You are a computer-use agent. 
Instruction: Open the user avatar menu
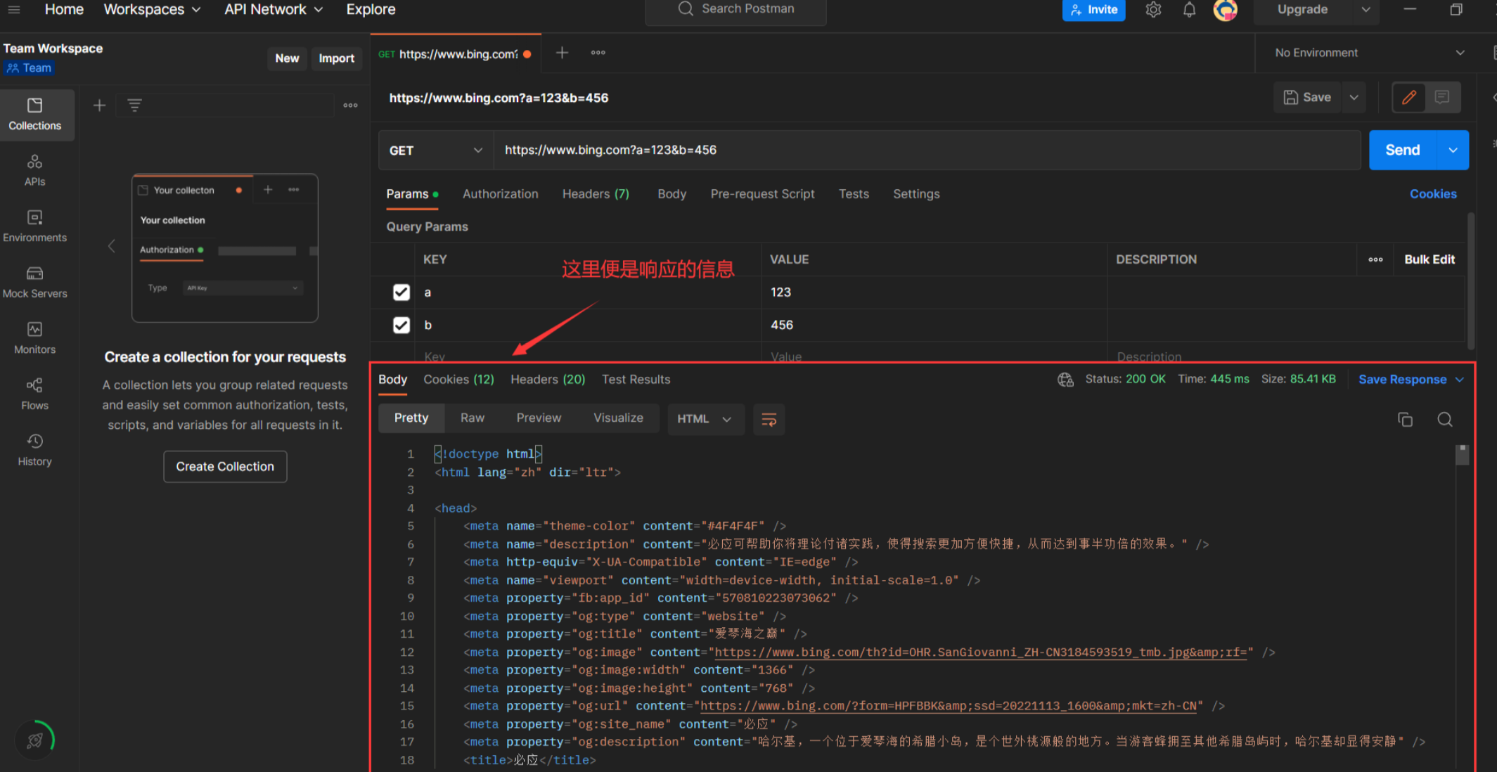click(1226, 10)
